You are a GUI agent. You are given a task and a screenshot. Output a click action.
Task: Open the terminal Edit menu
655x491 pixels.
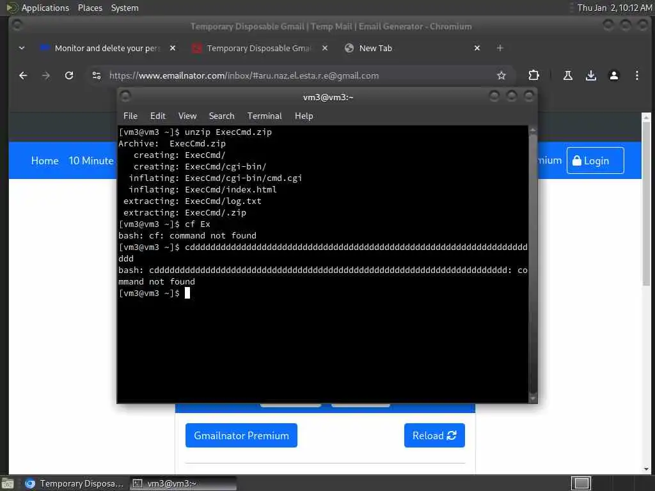click(157, 116)
